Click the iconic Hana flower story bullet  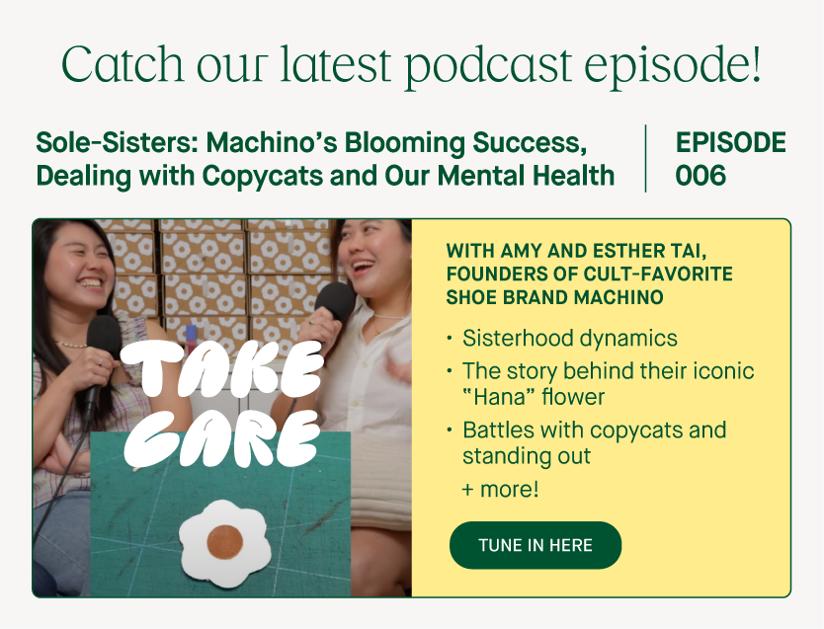click(608, 384)
